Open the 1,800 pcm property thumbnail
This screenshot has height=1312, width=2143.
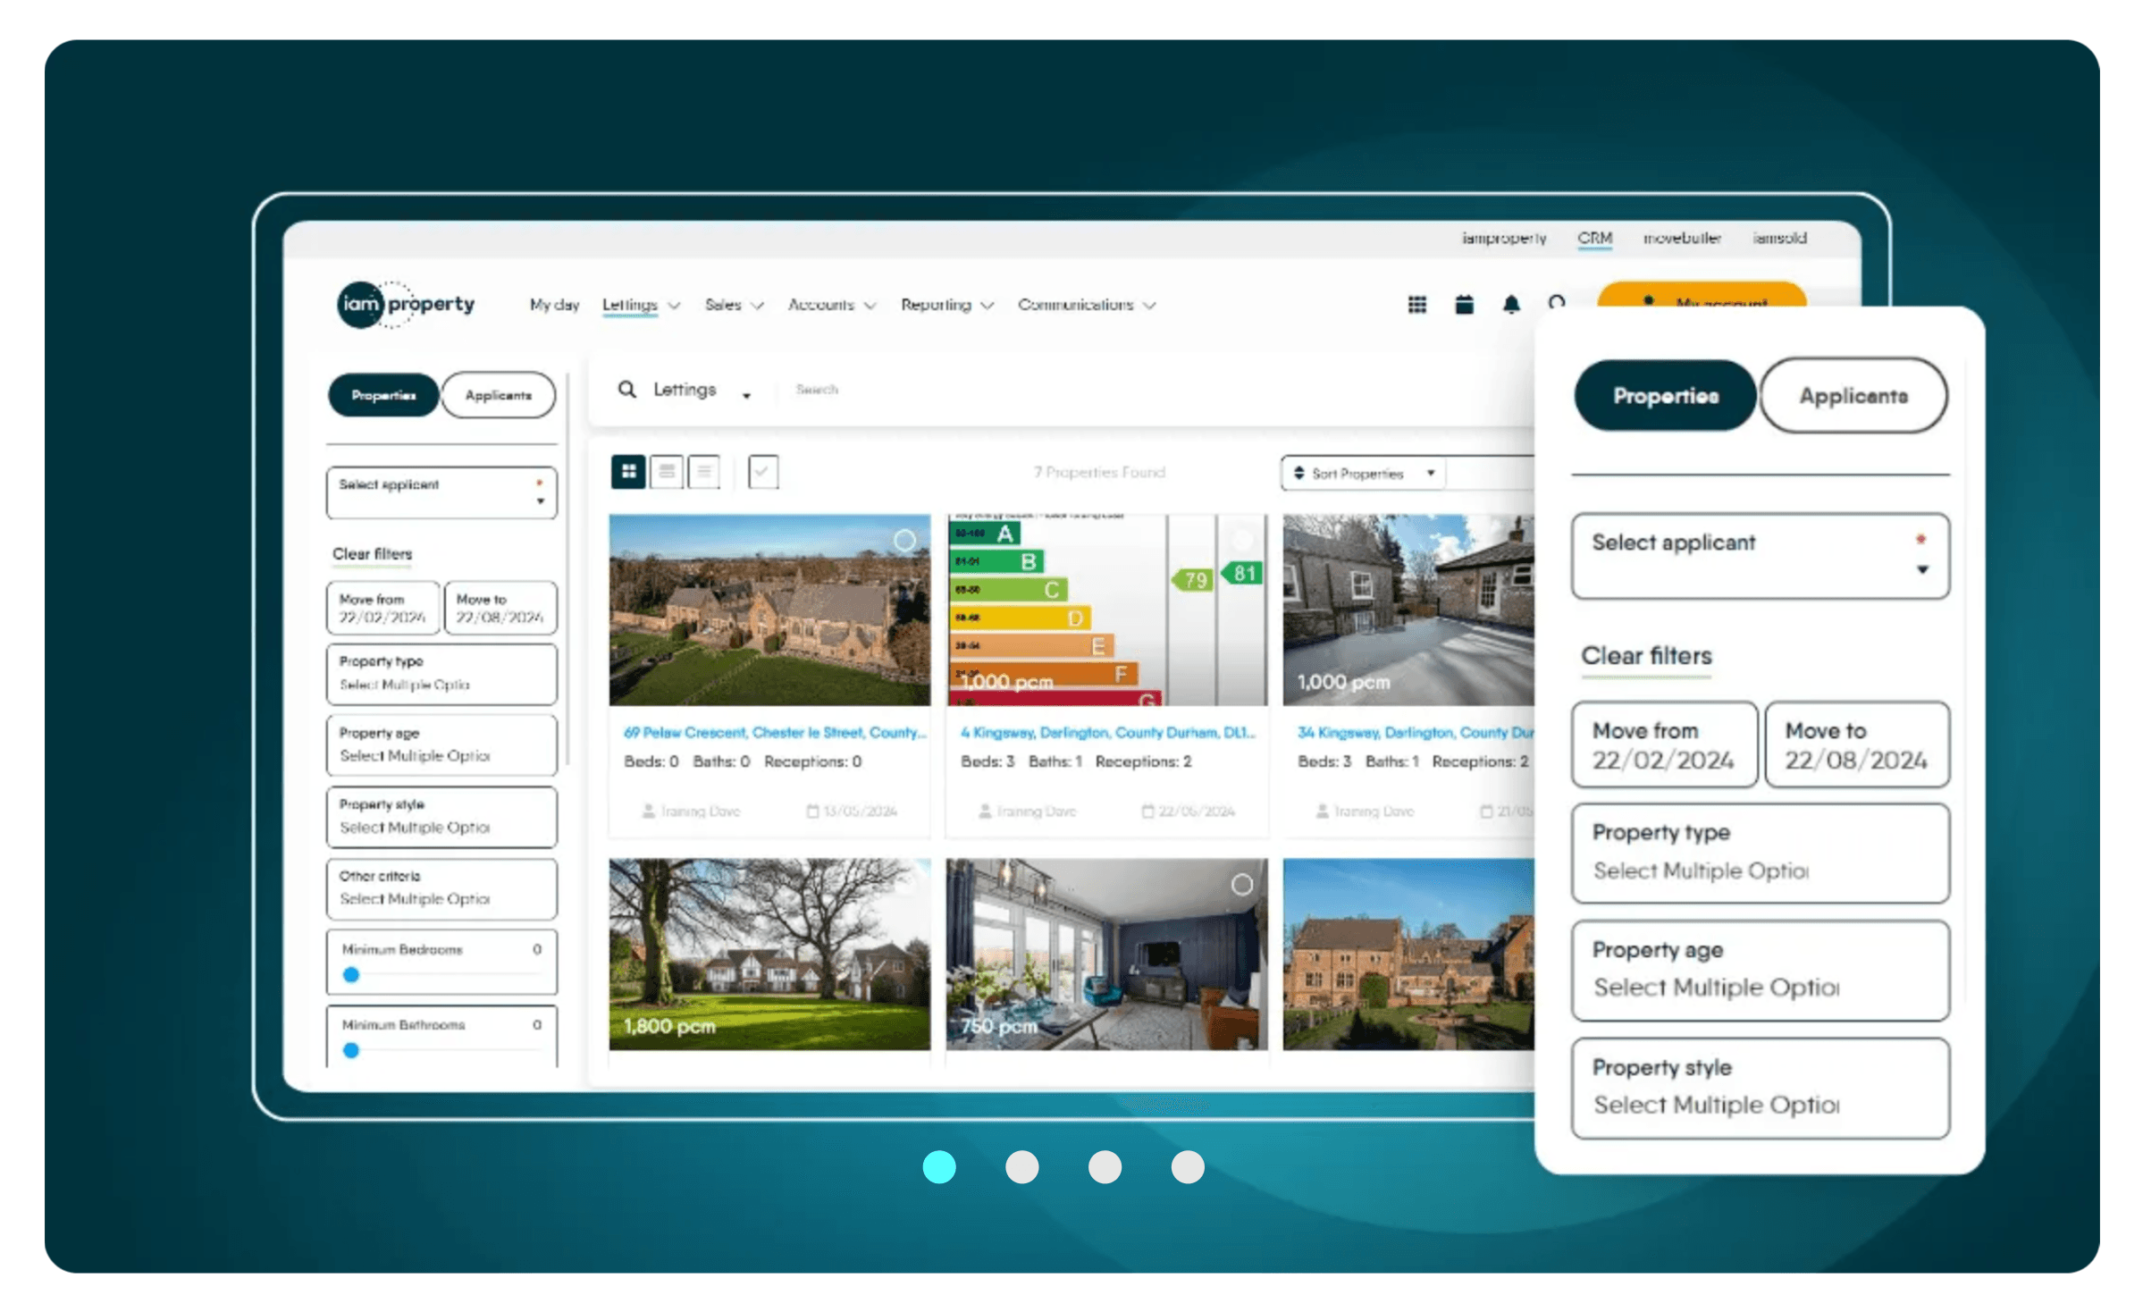(x=769, y=955)
